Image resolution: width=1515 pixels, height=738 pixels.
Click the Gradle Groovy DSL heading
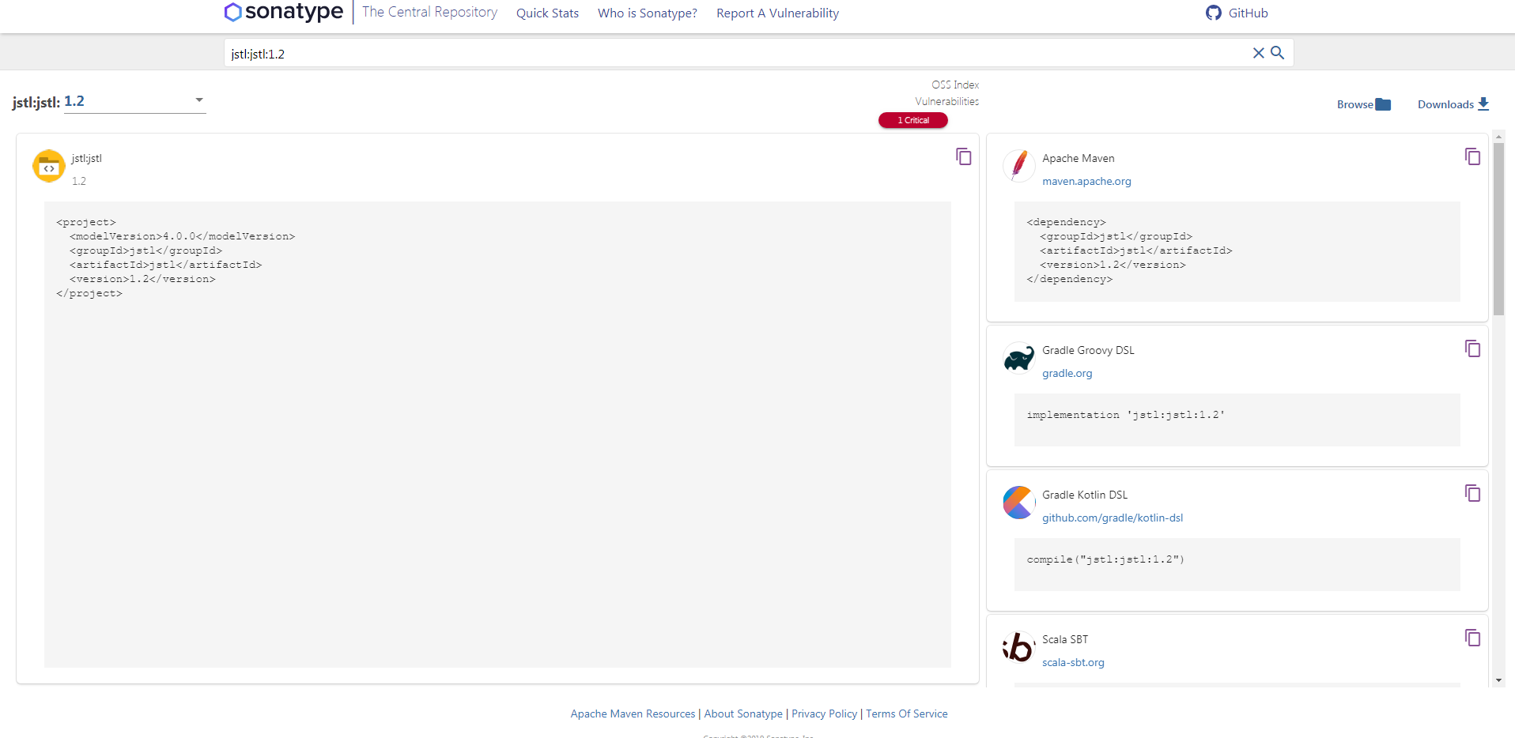pos(1088,350)
